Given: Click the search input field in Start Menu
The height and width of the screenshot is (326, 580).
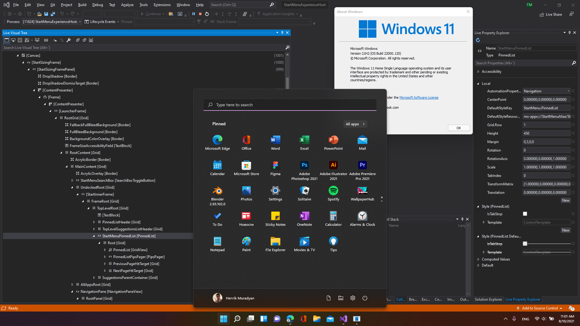Looking at the screenshot, I should 290,105.
